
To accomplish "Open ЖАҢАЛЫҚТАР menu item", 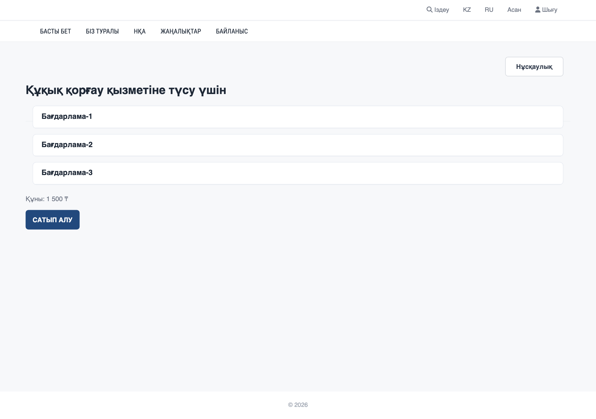I will pyautogui.click(x=181, y=31).
